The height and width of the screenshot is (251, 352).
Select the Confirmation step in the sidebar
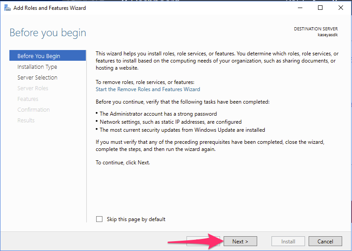tap(34, 109)
